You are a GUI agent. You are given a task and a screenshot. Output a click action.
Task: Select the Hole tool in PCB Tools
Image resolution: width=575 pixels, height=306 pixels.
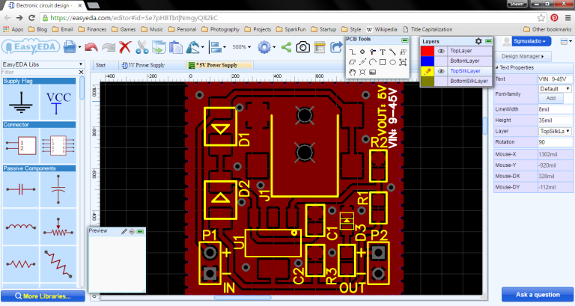point(362,72)
